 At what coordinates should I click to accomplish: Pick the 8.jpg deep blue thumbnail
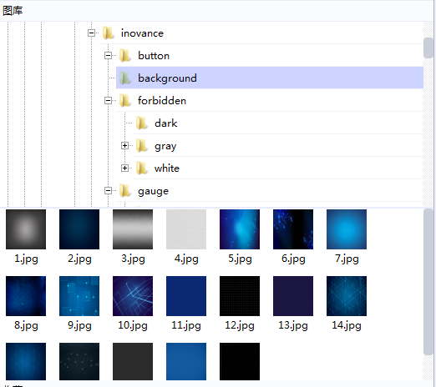pyautogui.click(x=26, y=296)
